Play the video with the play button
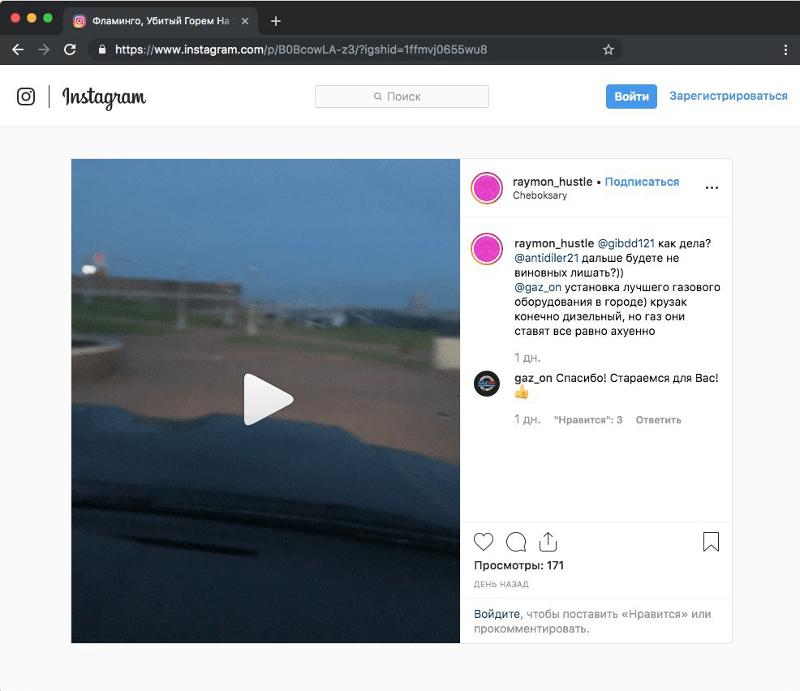The width and height of the screenshot is (800, 691). pyautogui.click(x=269, y=399)
